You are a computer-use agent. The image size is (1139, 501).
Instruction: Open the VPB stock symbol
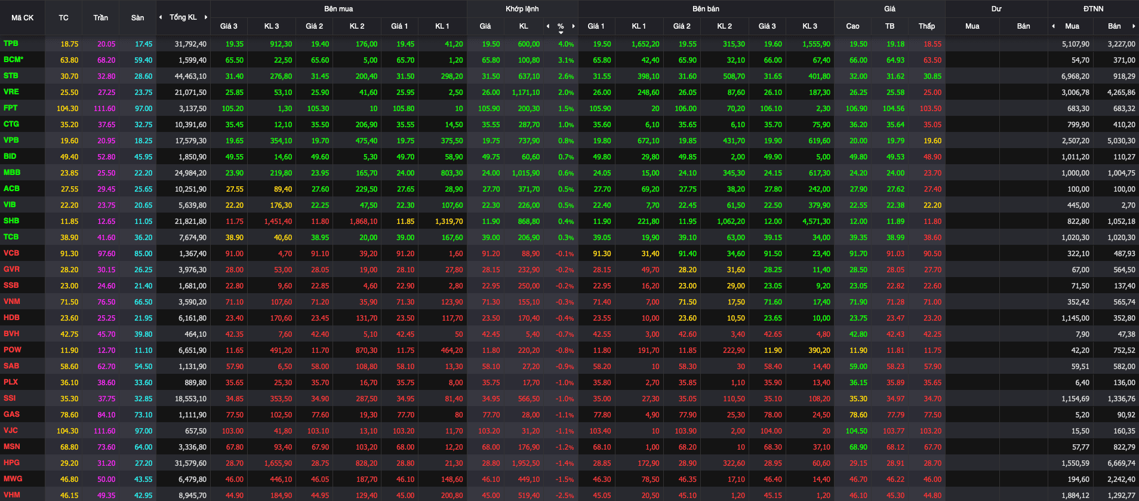point(11,140)
